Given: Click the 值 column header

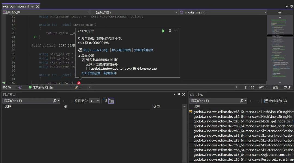Looking at the screenshot, I should (x=66, y=106).
